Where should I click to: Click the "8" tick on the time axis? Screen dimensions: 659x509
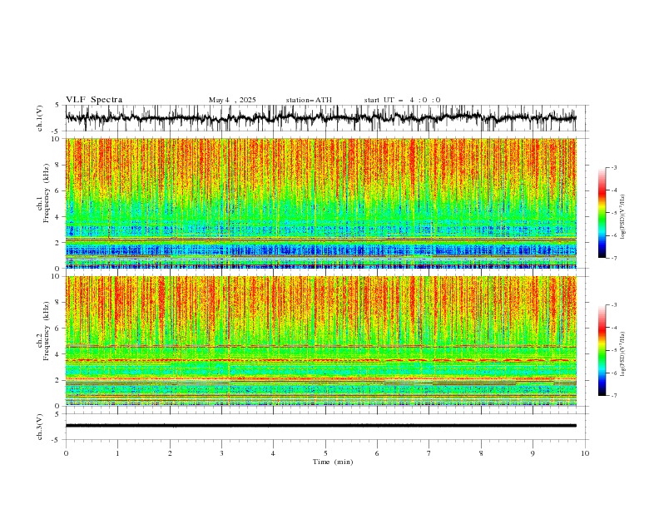[x=481, y=453]
